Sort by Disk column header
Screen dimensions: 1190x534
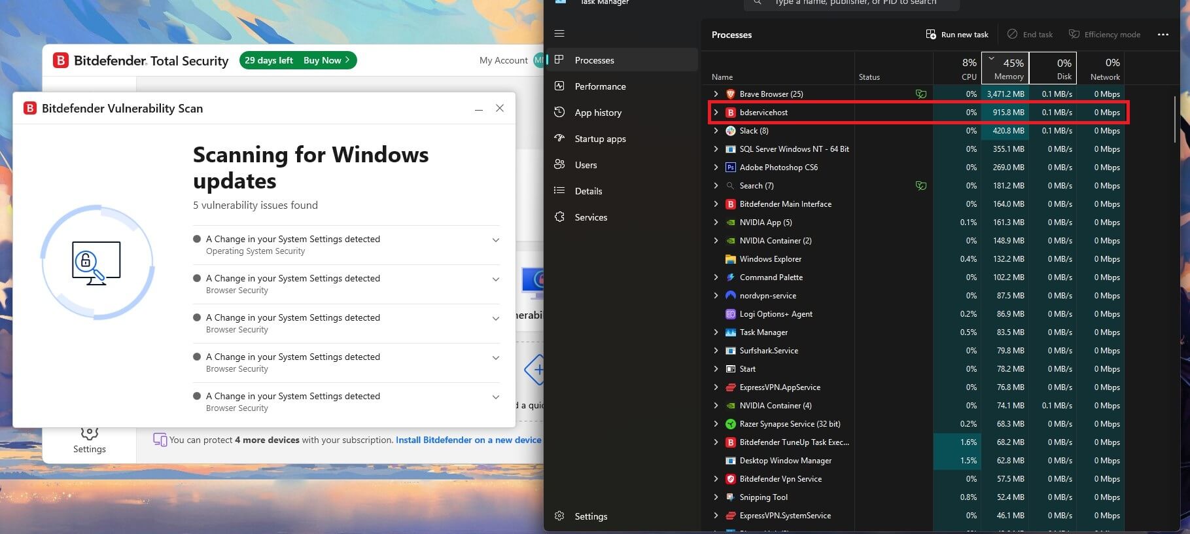pos(1053,68)
